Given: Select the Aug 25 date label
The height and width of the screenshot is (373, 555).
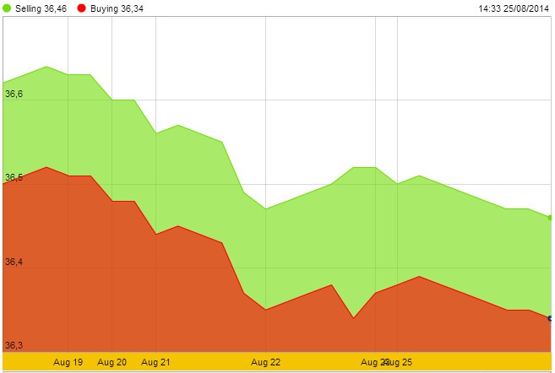Looking at the screenshot, I should (399, 362).
